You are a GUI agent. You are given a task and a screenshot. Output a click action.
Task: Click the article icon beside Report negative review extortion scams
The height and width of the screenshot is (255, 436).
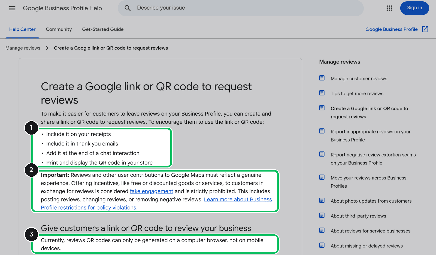tap(322, 154)
